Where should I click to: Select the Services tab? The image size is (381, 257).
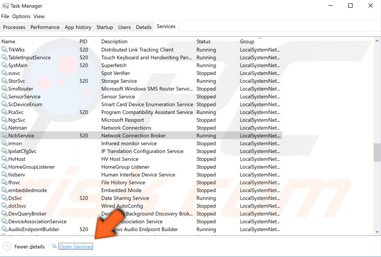[x=166, y=26]
